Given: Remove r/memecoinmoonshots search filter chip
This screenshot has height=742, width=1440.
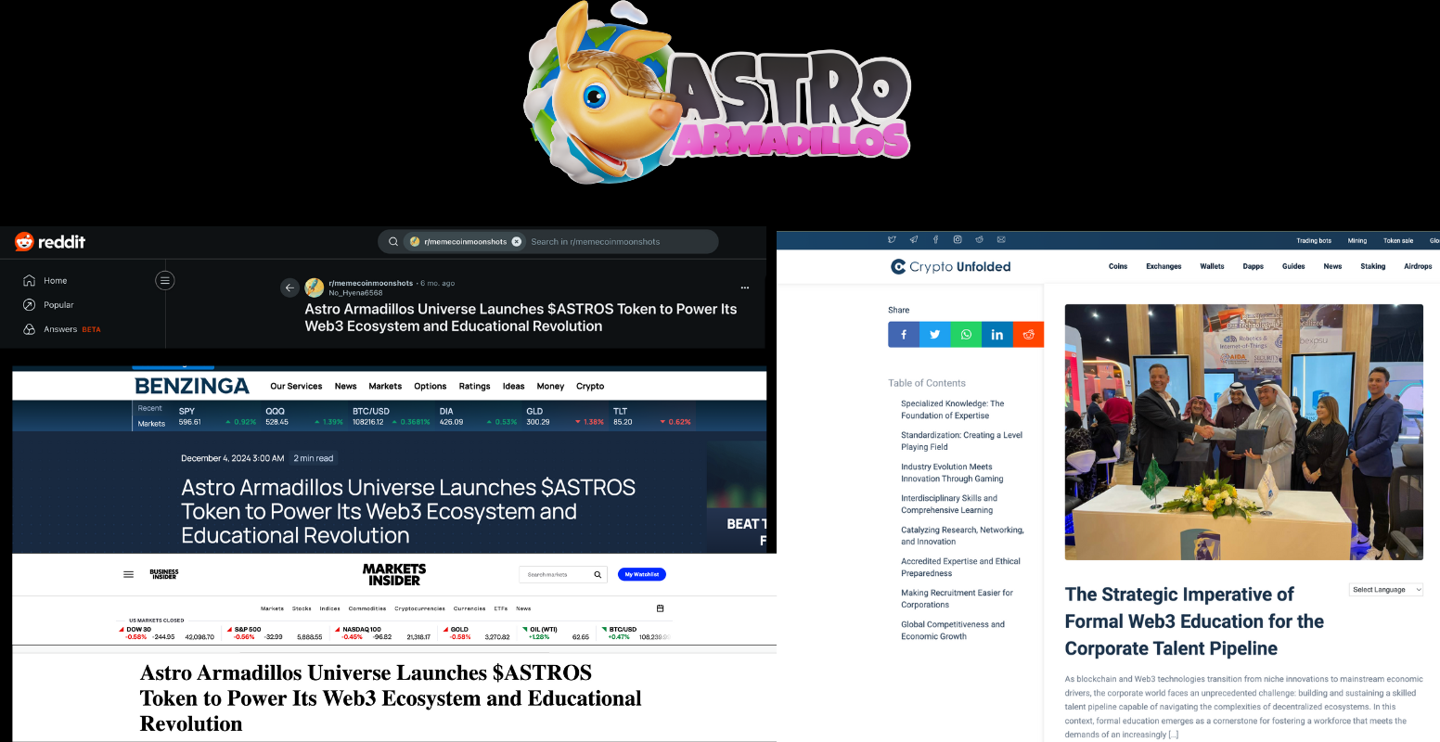Looking at the screenshot, I should pyautogui.click(x=517, y=242).
